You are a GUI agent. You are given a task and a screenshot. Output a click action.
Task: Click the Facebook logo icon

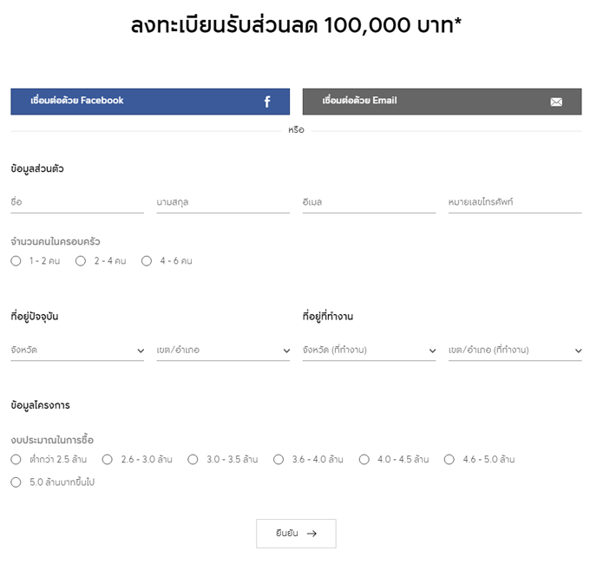pyautogui.click(x=267, y=102)
